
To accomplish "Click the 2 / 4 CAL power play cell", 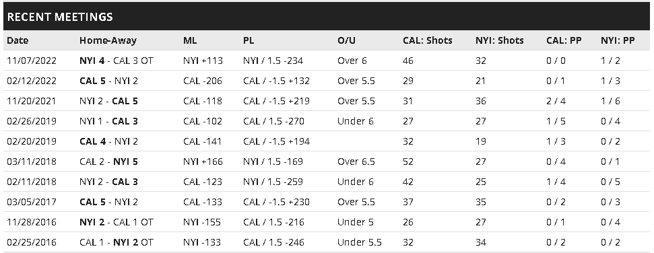I will (556, 102).
